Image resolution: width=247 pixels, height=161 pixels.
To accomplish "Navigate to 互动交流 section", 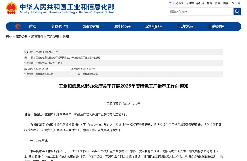I will 185,27.
